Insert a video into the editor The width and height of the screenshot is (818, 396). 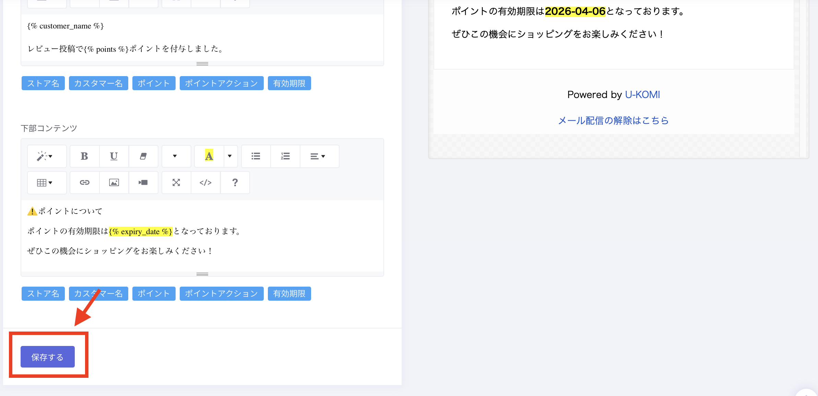pyautogui.click(x=143, y=182)
